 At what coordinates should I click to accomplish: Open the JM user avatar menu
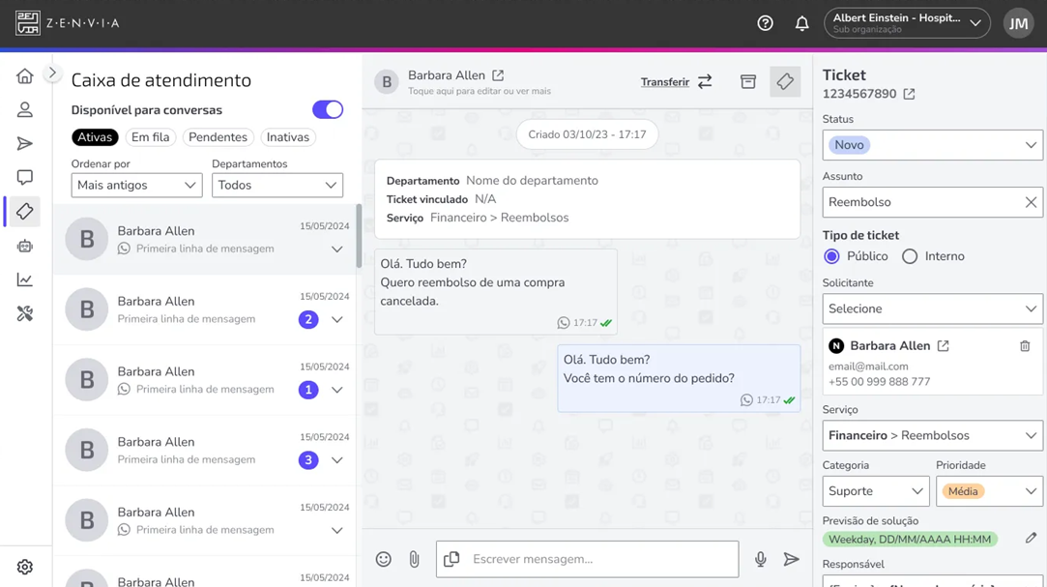click(1018, 23)
